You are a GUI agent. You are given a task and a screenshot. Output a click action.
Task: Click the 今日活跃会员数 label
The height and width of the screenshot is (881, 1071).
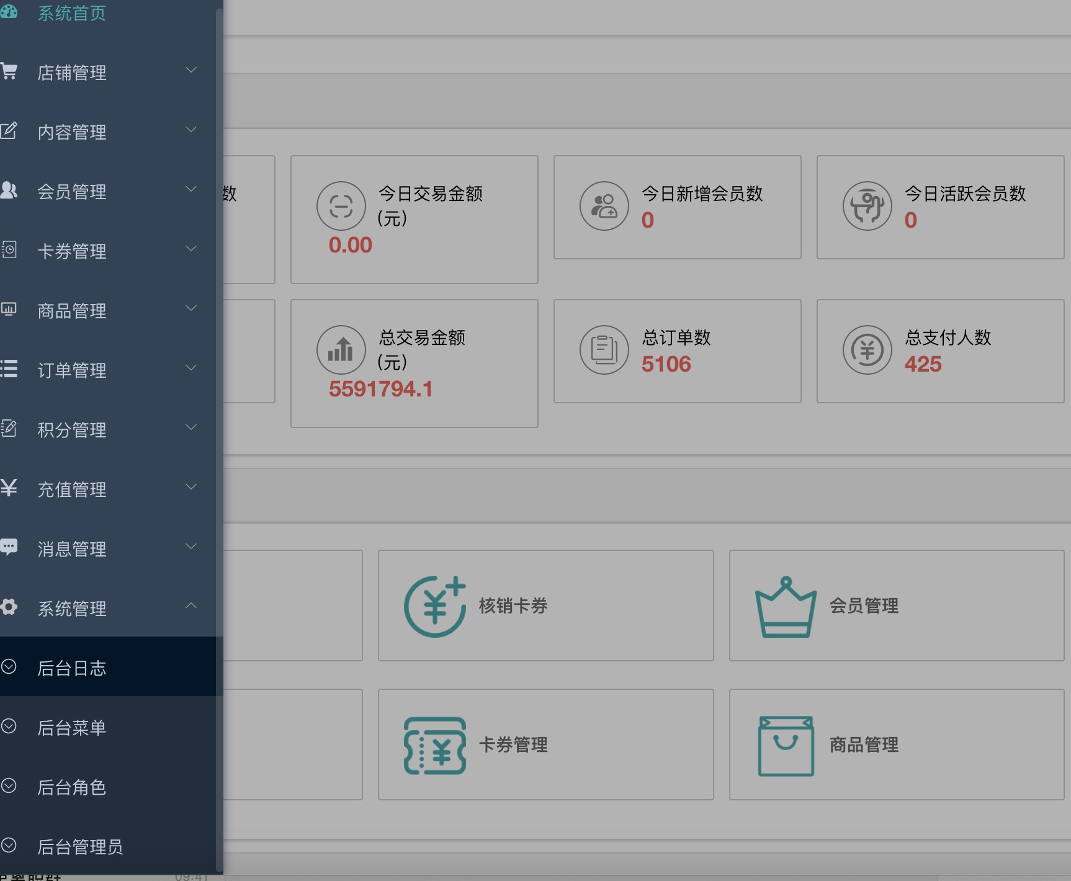tap(966, 194)
